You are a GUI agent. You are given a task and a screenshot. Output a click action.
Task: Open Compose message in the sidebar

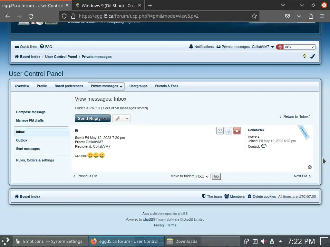31,112
